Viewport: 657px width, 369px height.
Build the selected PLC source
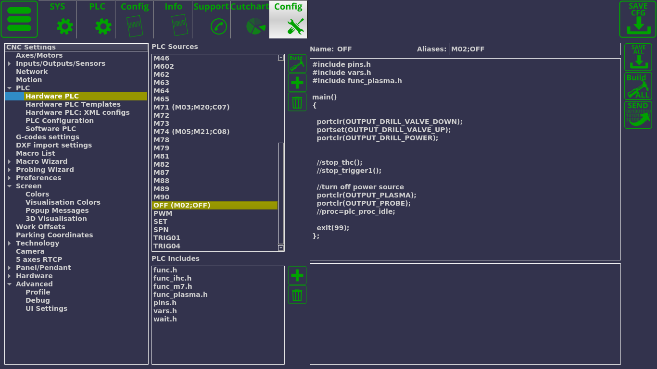click(x=297, y=63)
